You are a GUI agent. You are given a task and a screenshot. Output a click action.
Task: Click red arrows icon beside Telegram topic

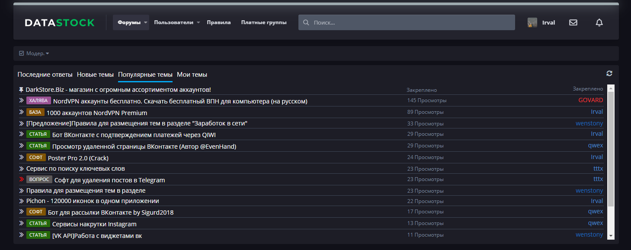point(21,179)
